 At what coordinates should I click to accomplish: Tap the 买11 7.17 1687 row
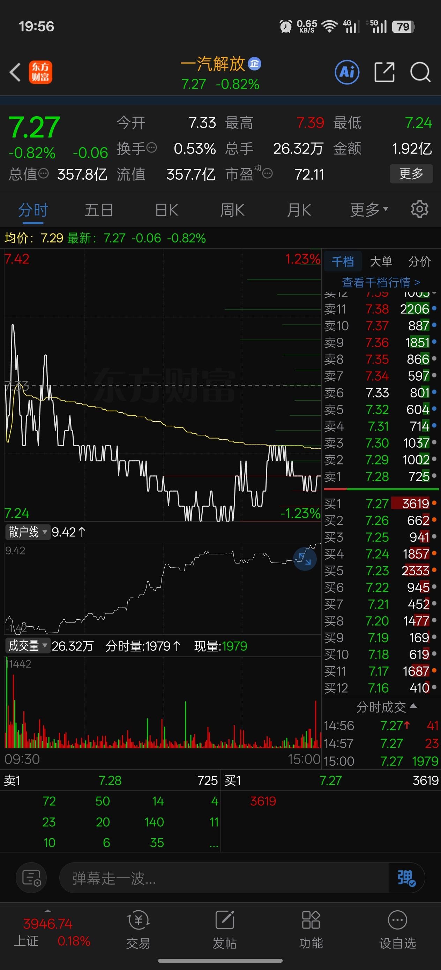point(381,671)
